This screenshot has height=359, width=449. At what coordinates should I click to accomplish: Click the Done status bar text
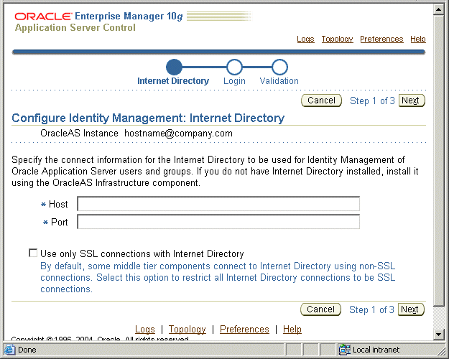tap(27, 350)
